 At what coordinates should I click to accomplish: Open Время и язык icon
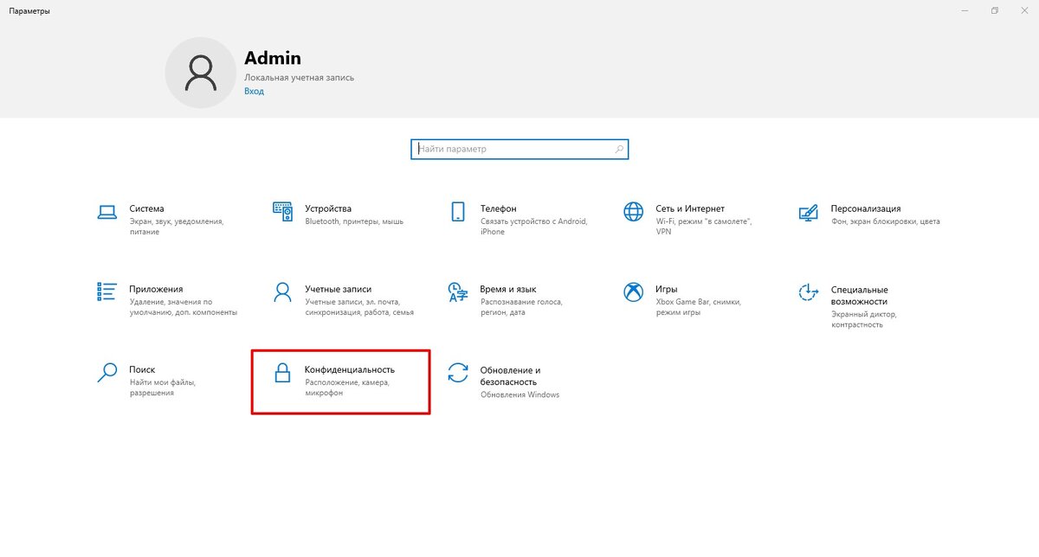[x=458, y=291]
